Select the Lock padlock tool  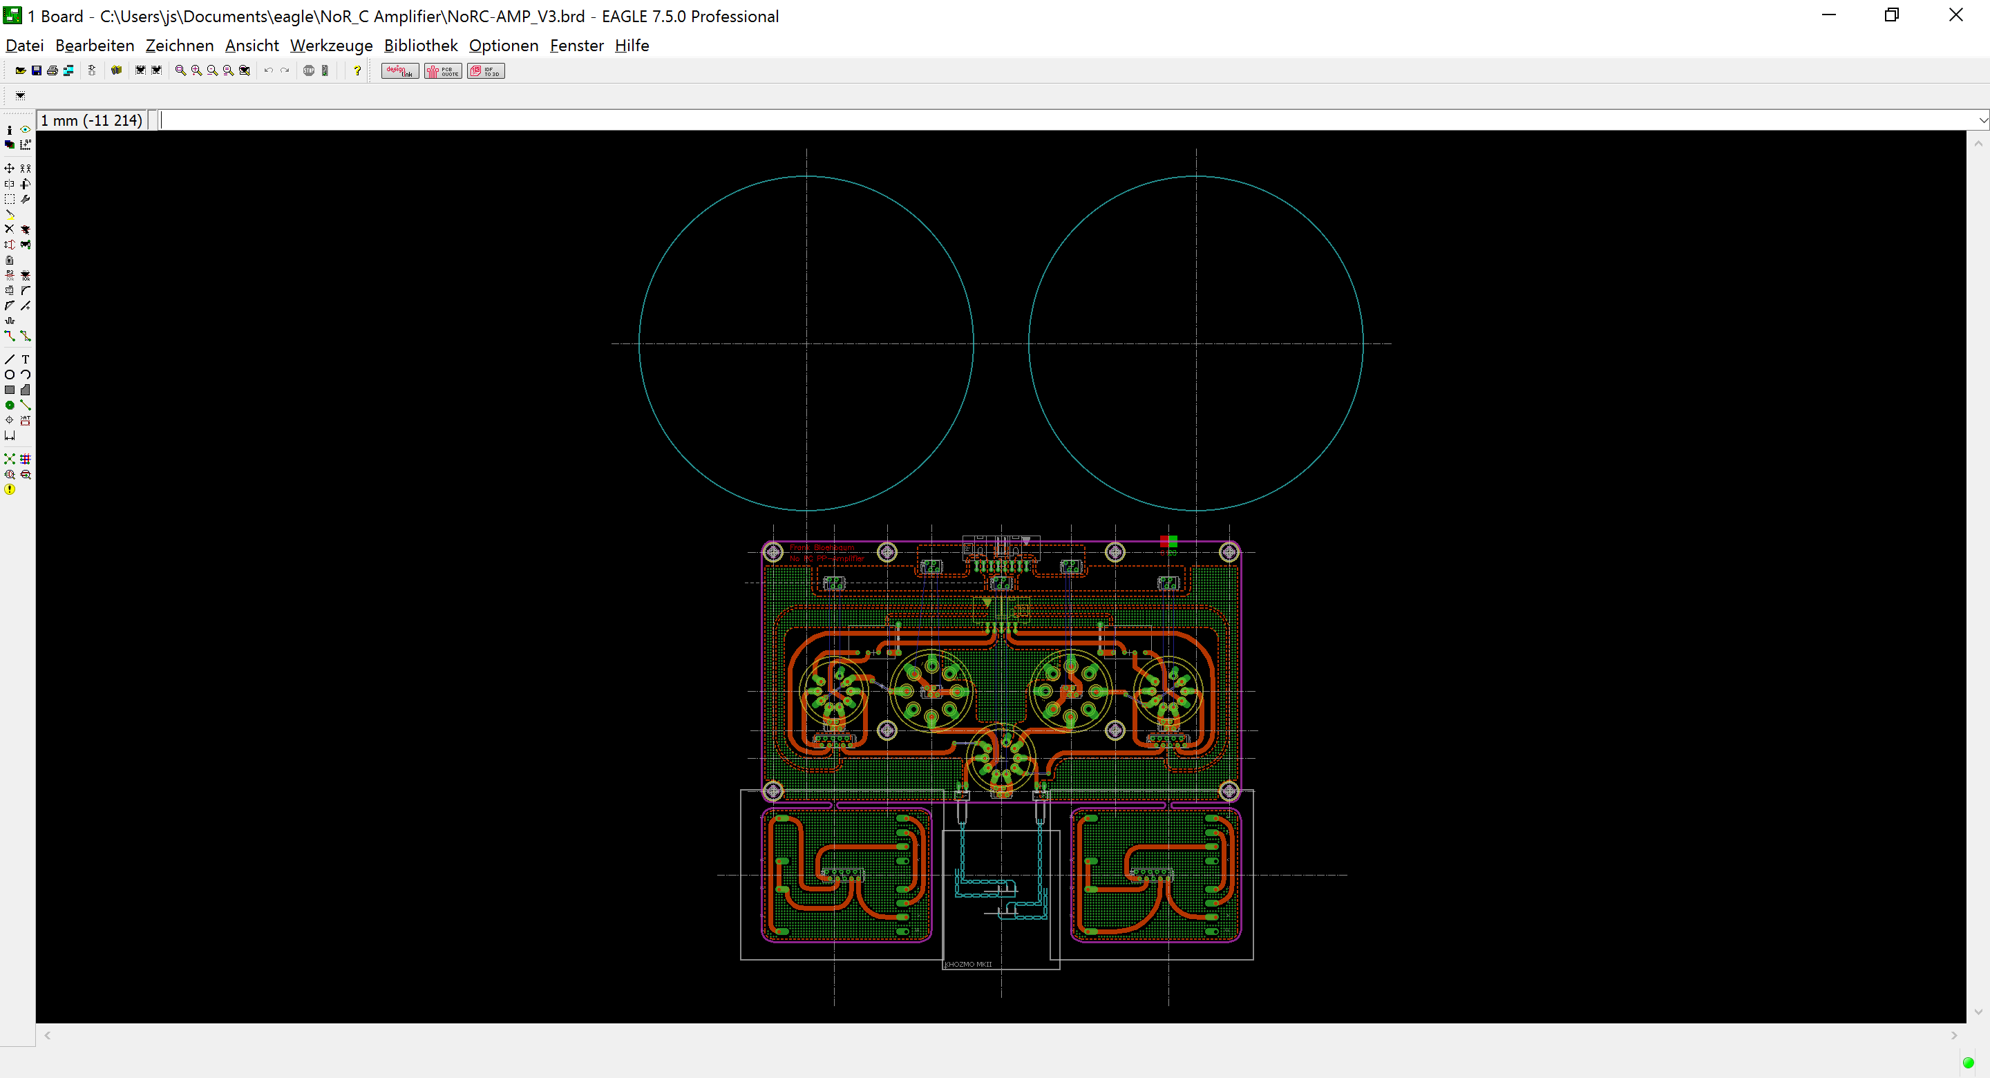click(x=9, y=260)
